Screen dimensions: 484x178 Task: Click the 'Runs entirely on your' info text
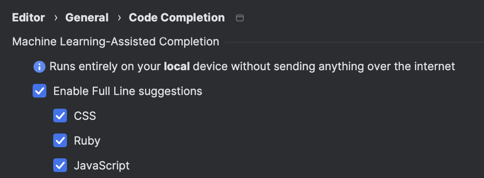tap(105, 67)
